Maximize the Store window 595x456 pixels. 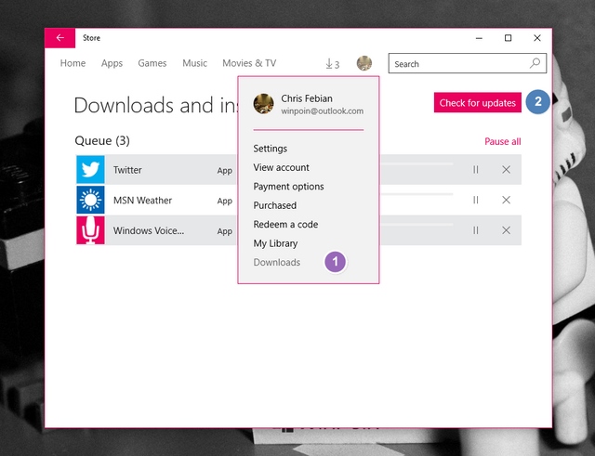[x=509, y=38]
